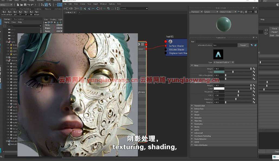Open the environment dropdown in Material Viewer
This screenshot has height=161, width=279.
click(x=228, y=12)
